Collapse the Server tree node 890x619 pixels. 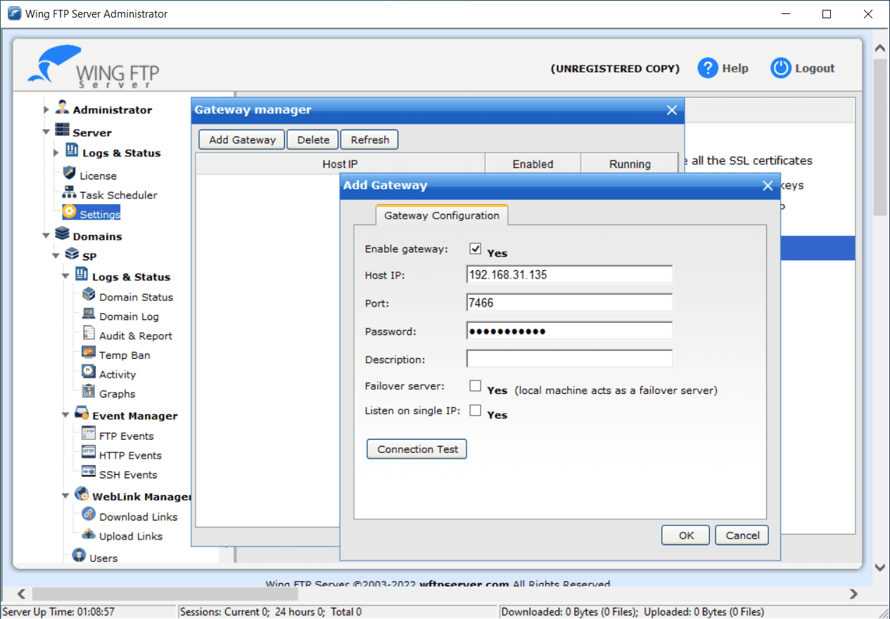tap(46, 132)
